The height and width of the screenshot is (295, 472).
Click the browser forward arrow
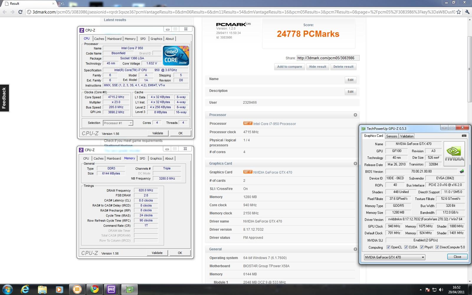[x=12, y=12]
